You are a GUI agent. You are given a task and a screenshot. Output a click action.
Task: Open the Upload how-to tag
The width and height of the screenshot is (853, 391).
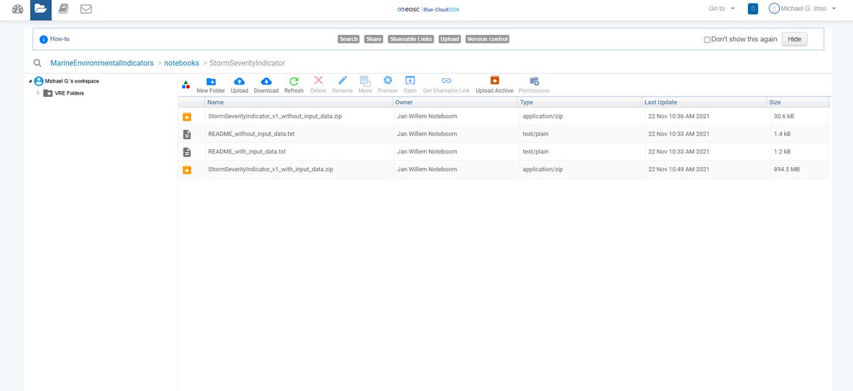(449, 39)
